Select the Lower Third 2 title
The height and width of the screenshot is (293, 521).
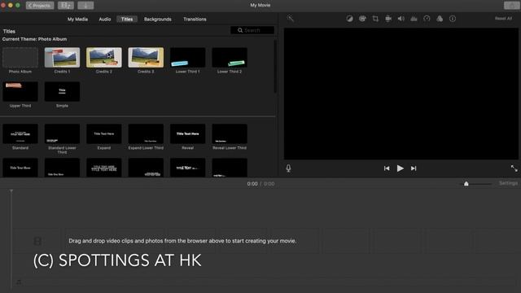coord(230,58)
